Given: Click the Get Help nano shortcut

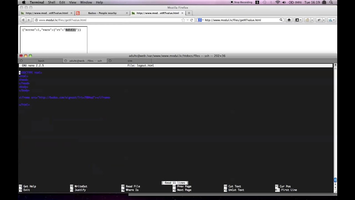Looking at the screenshot, I should tap(27, 186).
